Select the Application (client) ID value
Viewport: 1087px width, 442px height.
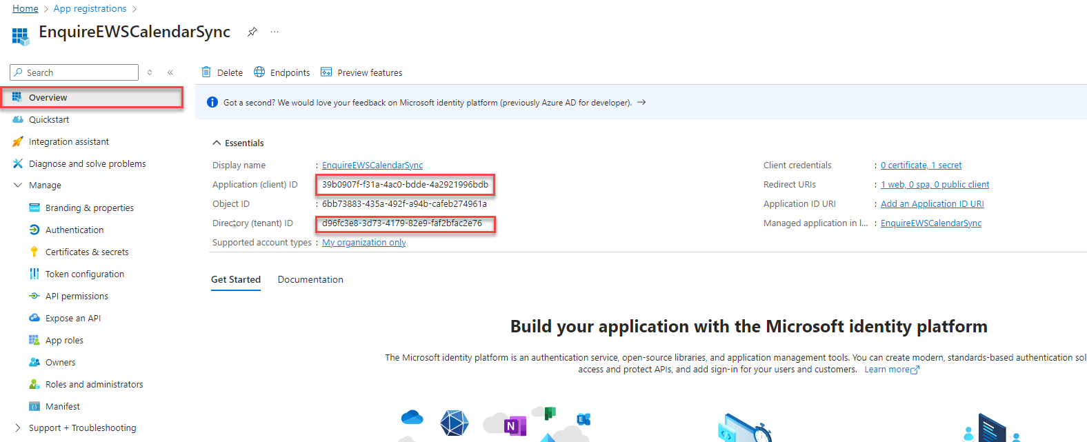pyautogui.click(x=405, y=184)
